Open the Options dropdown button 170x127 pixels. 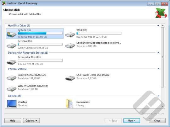(31, 120)
